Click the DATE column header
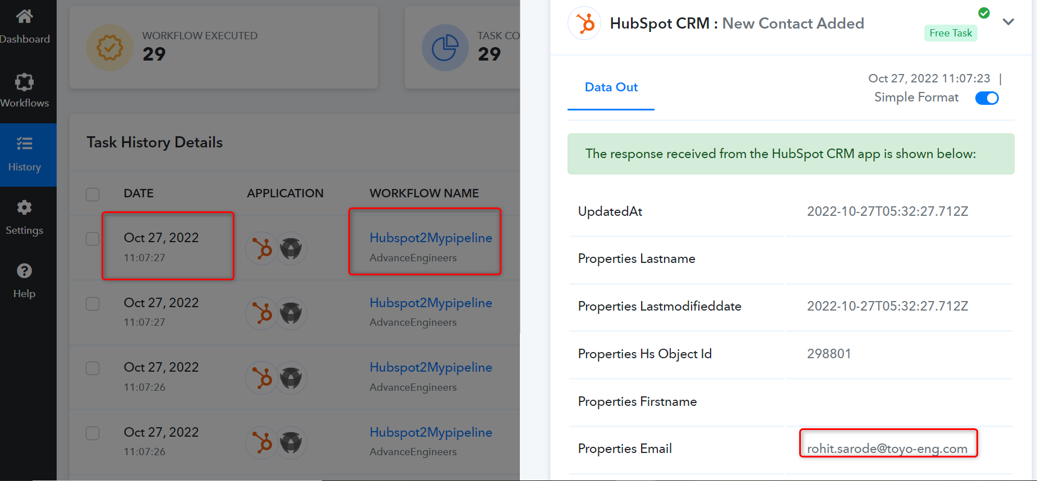The width and height of the screenshot is (1037, 481). coord(139,193)
